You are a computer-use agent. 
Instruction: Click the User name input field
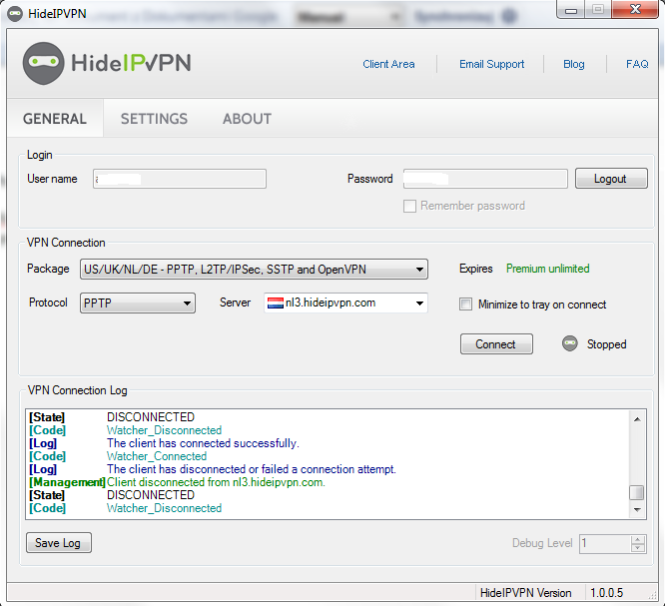pyautogui.click(x=180, y=179)
